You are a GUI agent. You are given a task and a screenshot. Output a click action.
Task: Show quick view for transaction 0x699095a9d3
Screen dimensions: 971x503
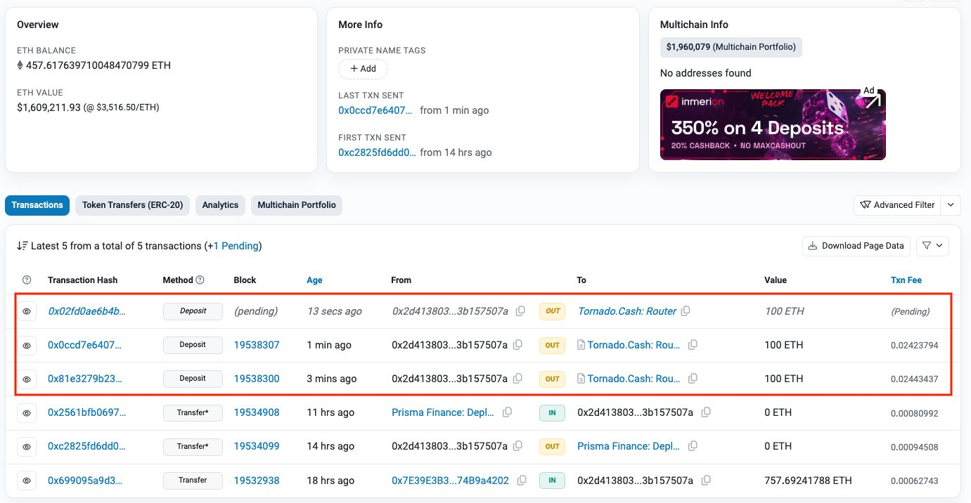point(27,481)
